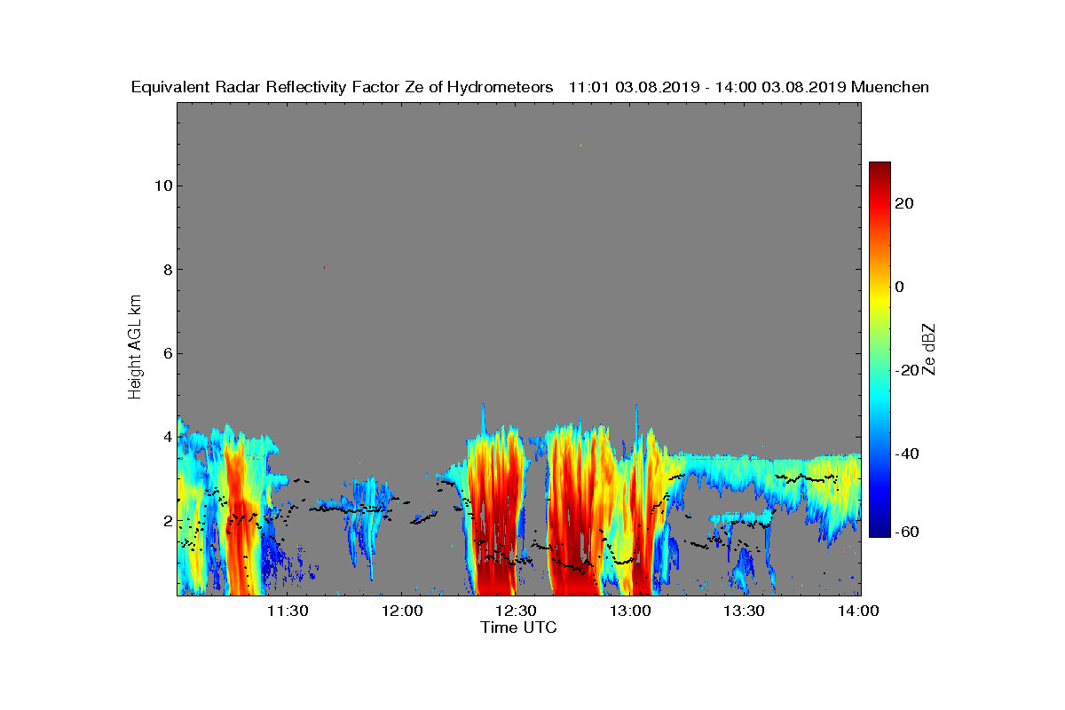
Task: Click the '12:00' time tick label
Action: [401, 611]
